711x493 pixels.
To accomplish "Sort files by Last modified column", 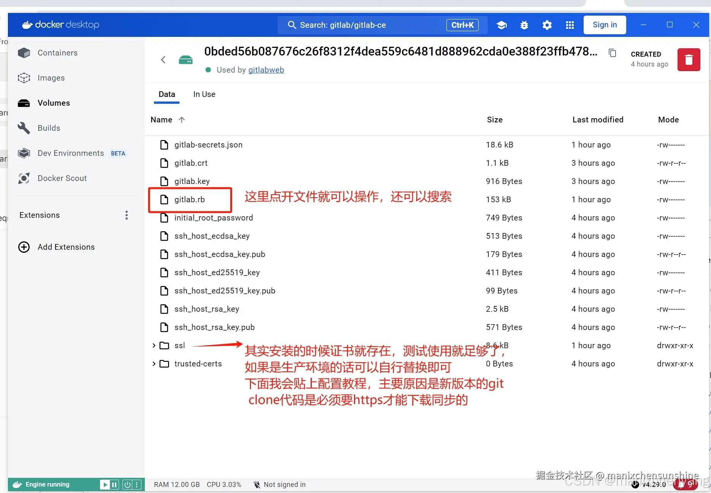I will 598,120.
